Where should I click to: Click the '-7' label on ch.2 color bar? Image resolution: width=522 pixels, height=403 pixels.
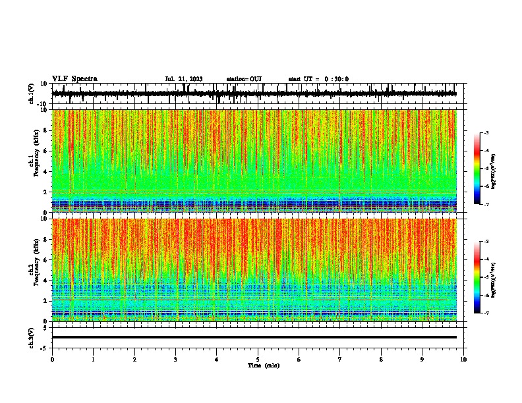click(486, 313)
